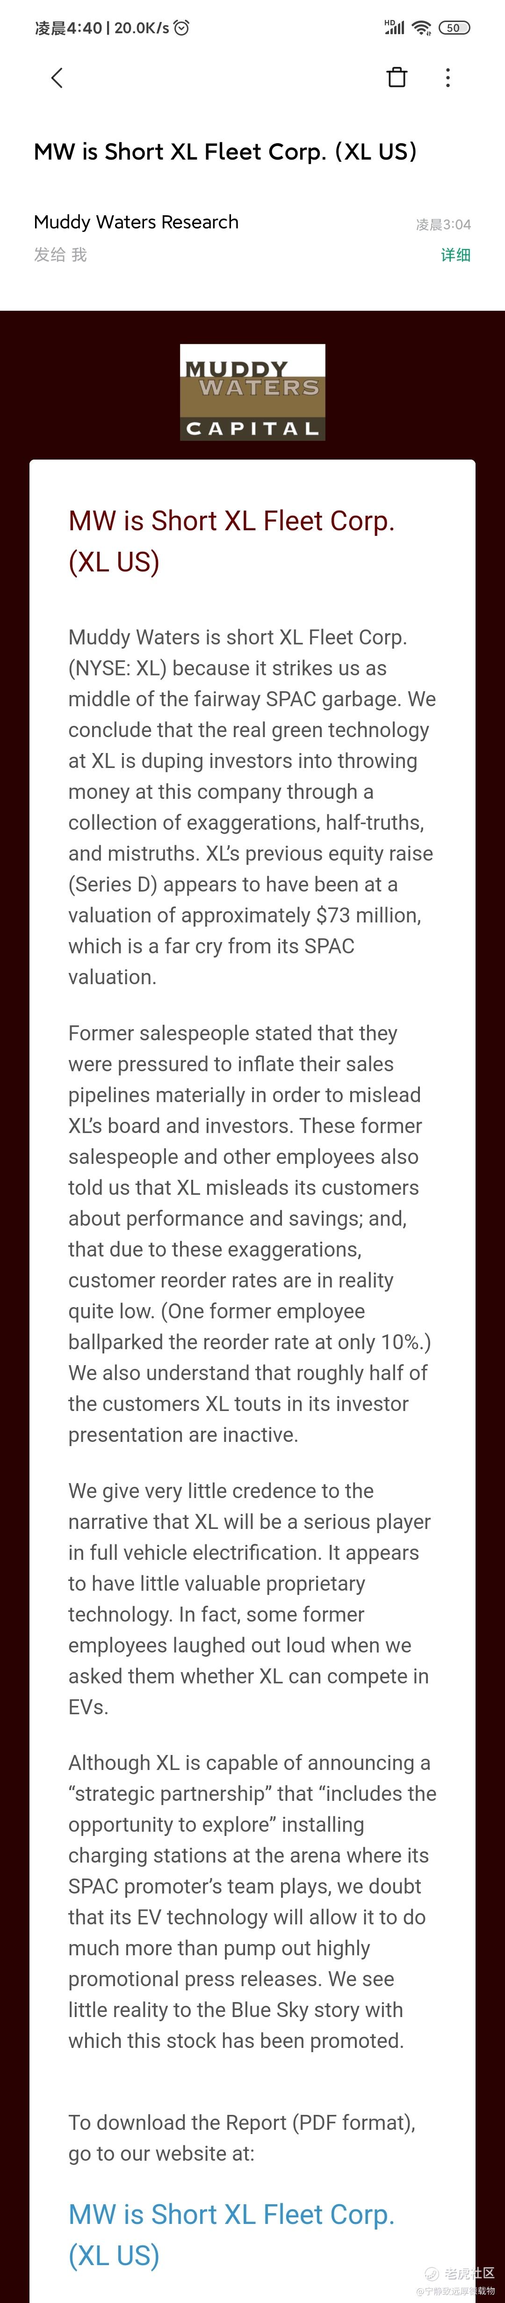Open the three-dot more options menu

[448, 78]
